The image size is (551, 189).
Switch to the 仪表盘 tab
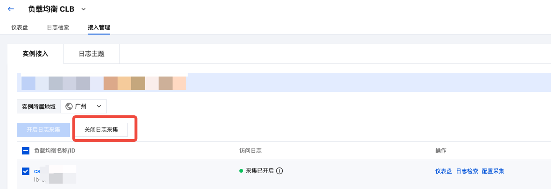pyautogui.click(x=20, y=28)
